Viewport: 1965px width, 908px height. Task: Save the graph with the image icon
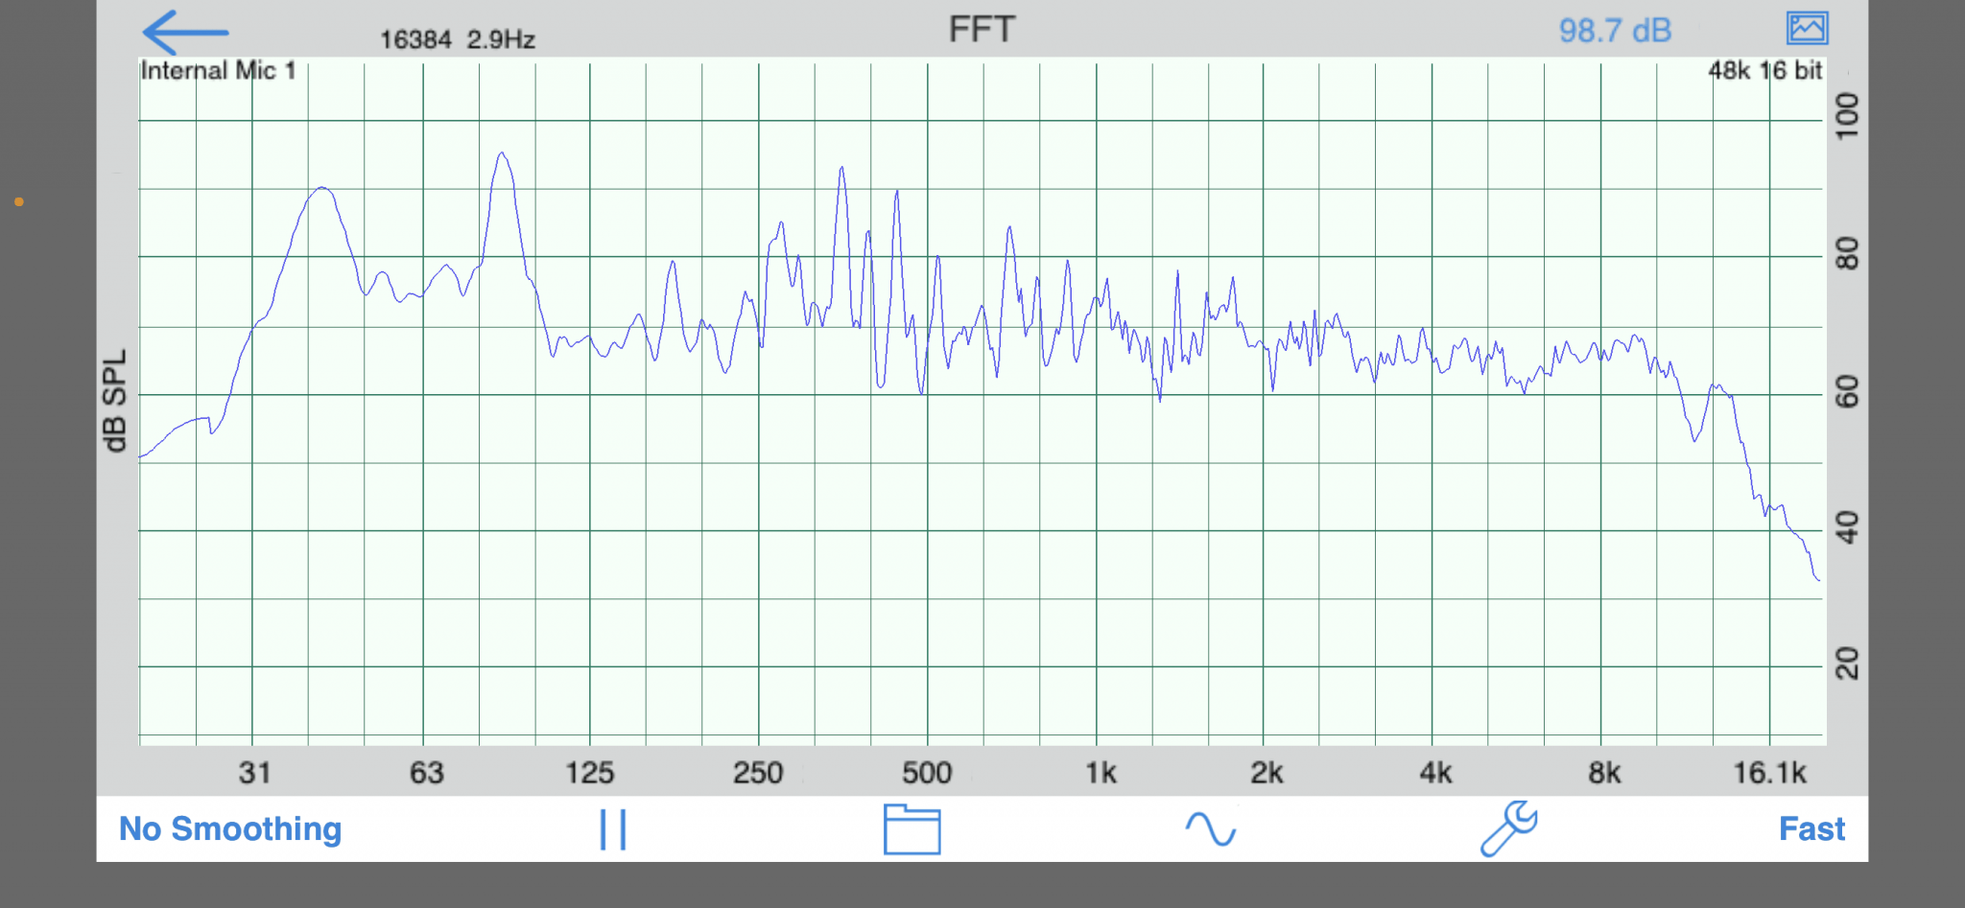[1807, 28]
